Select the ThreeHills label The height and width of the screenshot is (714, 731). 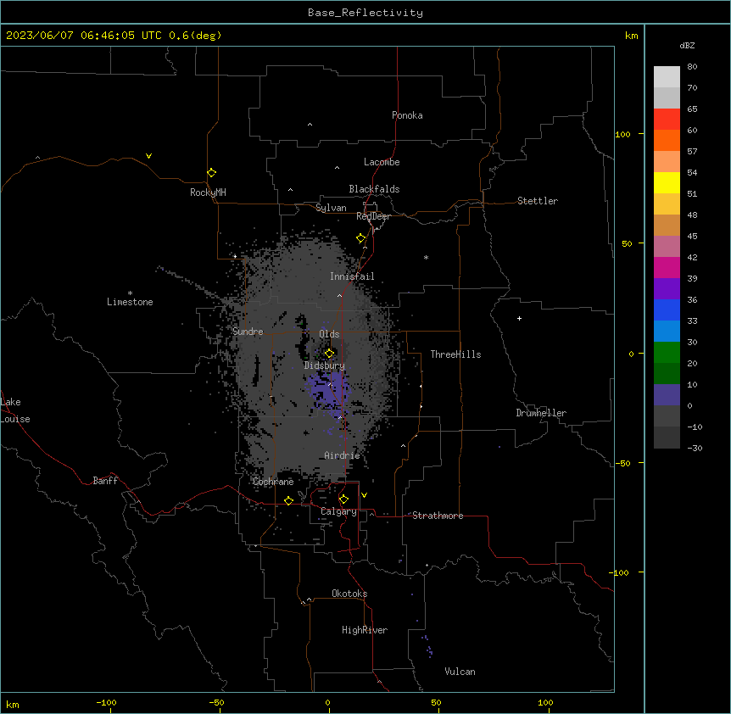click(455, 354)
